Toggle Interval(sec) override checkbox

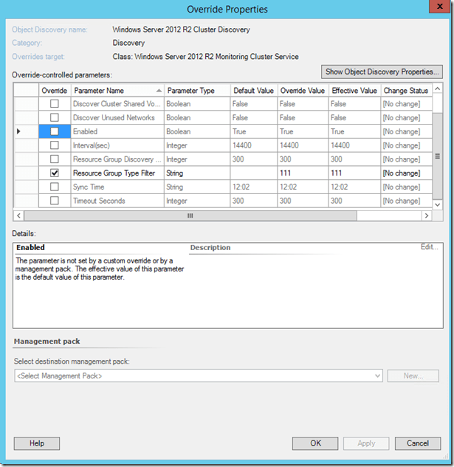click(x=55, y=145)
